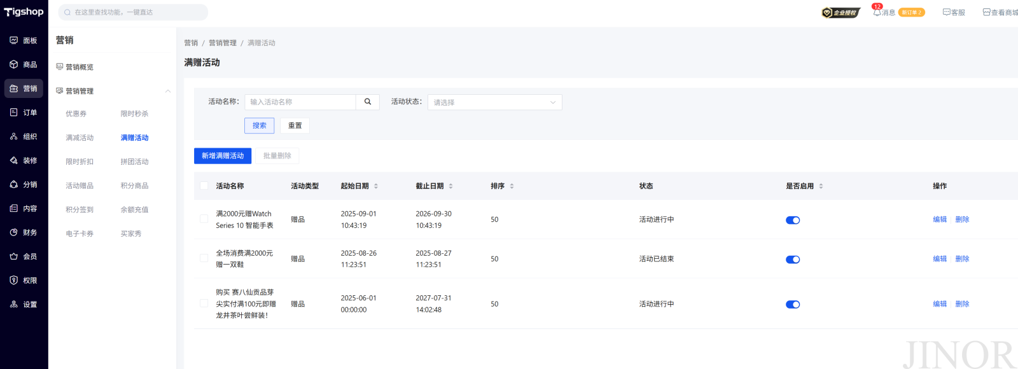
Task: Open the 查看商城 store icon
Action: point(986,12)
